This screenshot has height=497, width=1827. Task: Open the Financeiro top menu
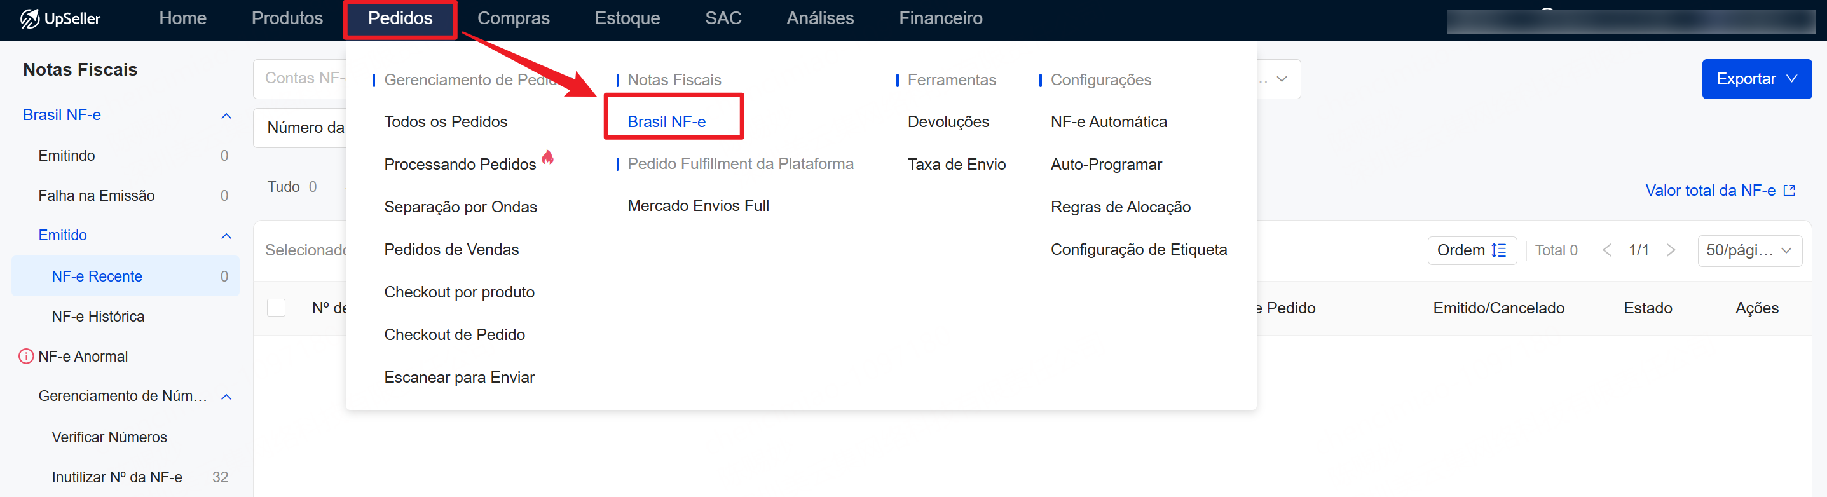coord(940,18)
